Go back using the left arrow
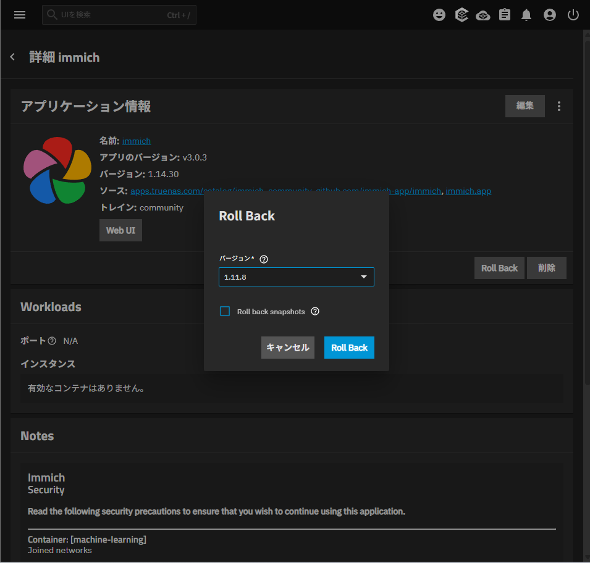The width and height of the screenshot is (590, 563). click(x=12, y=57)
